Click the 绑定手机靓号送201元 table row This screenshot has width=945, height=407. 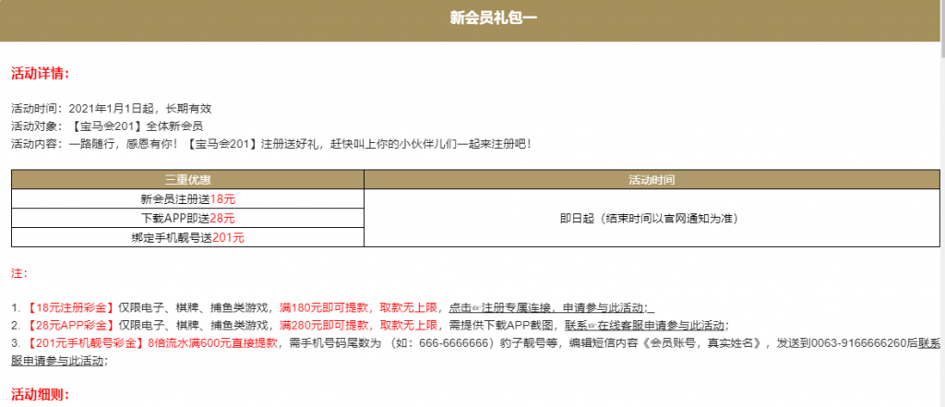pyautogui.click(x=187, y=237)
